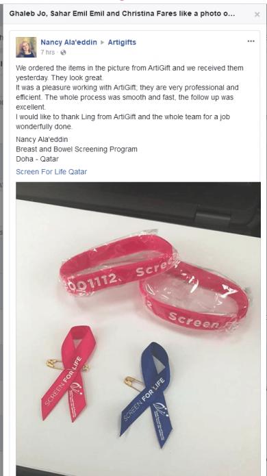
Task: Click the red wristband numbered 001112
Action: (x=118, y=264)
